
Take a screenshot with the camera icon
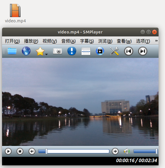point(57,51)
